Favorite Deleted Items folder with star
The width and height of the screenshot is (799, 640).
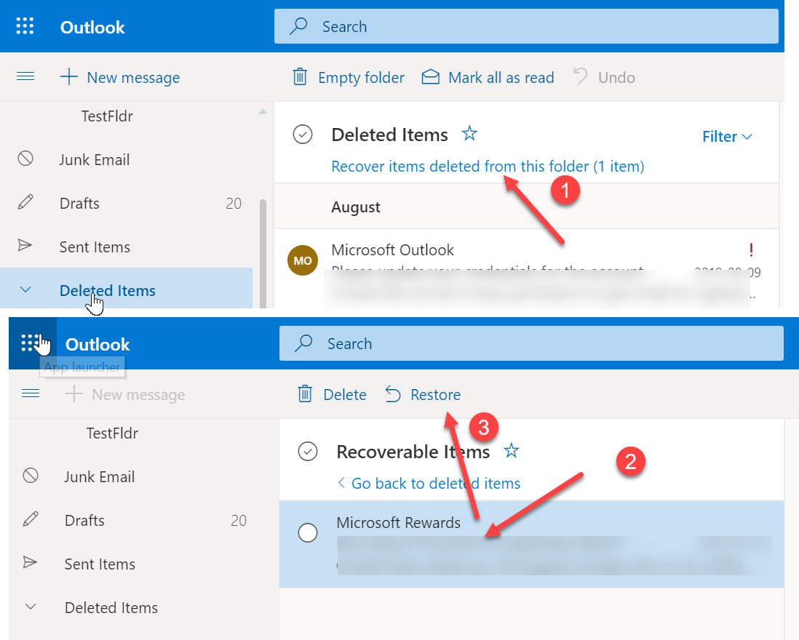(469, 134)
